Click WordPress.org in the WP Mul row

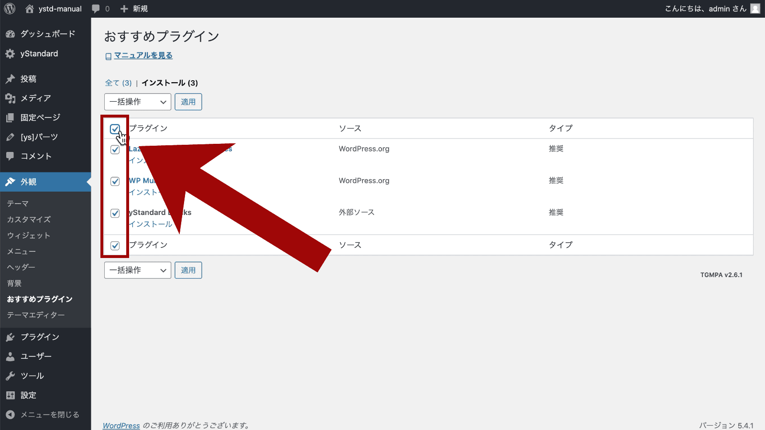364,181
